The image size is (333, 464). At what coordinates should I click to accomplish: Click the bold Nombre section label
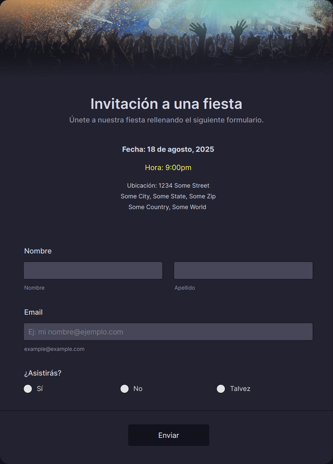tap(38, 251)
